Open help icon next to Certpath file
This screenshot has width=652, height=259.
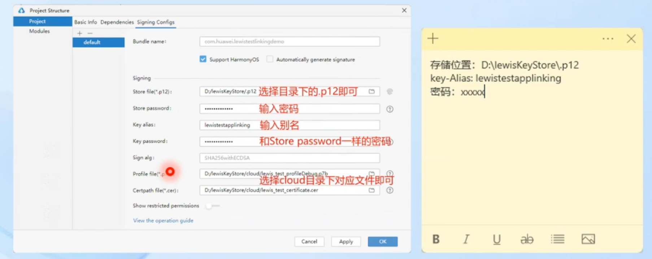pyautogui.click(x=390, y=190)
